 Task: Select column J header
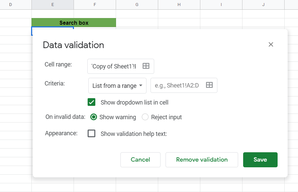pyautogui.click(x=264, y=5)
